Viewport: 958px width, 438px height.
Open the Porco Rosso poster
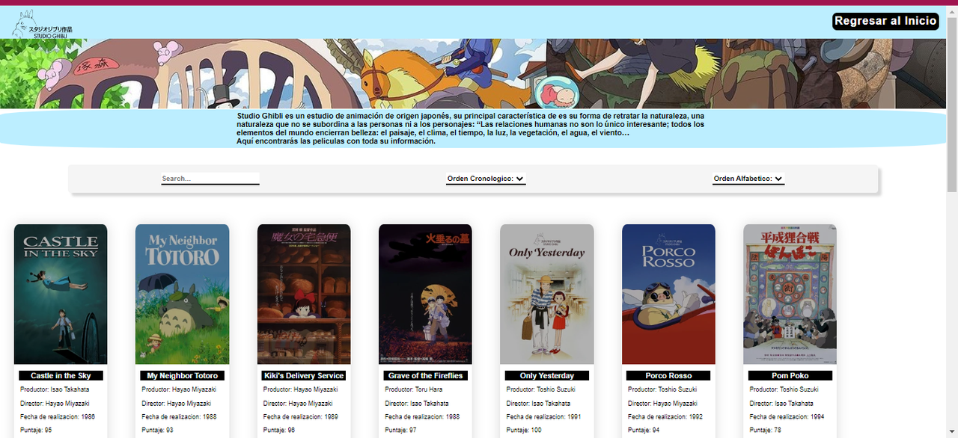coord(668,294)
